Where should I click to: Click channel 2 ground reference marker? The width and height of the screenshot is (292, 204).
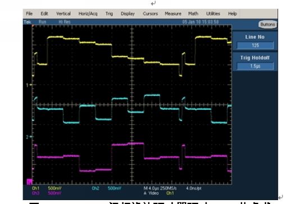(29, 137)
